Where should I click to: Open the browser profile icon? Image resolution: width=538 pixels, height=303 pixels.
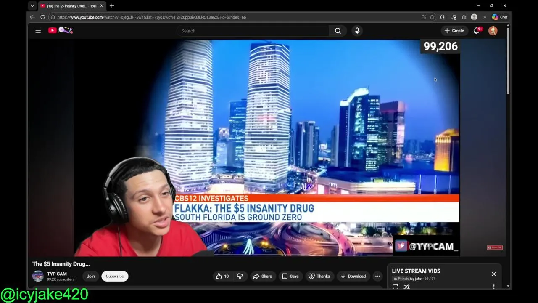[474, 17]
